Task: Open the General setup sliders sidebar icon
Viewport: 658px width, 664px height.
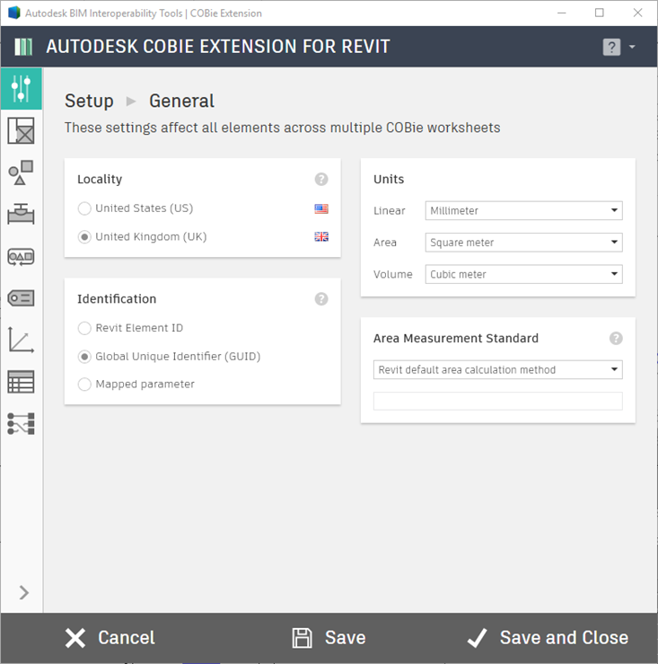Action: [22, 89]
